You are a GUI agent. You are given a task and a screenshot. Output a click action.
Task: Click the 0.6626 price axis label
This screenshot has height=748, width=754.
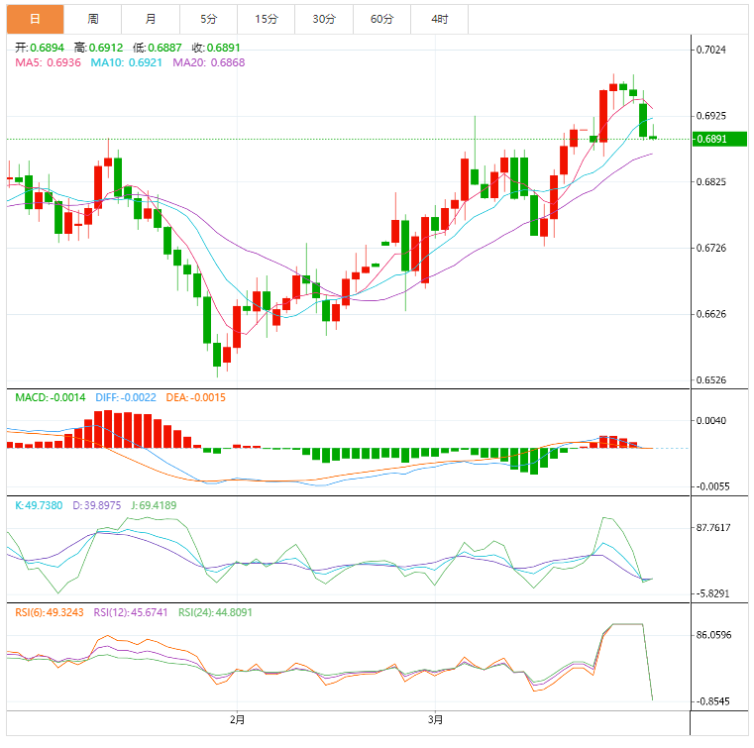711,314
